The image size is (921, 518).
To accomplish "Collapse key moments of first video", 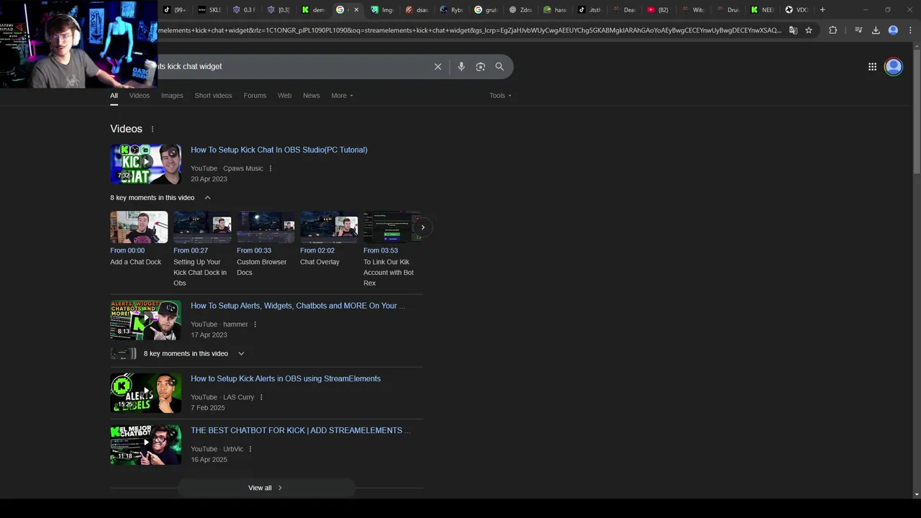I will tap(207, 198).
